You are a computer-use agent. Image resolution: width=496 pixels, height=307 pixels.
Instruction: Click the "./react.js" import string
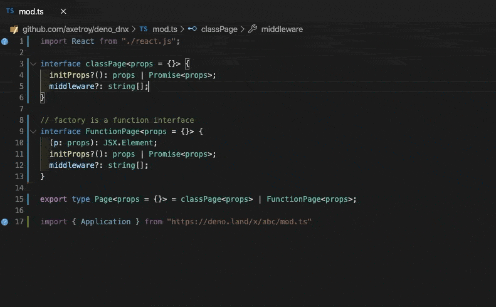pyautogui.click(x=149, y=41)
